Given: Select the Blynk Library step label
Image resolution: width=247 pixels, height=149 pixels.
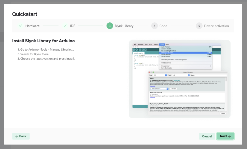Looking at the screenshot, I should 124,26.
